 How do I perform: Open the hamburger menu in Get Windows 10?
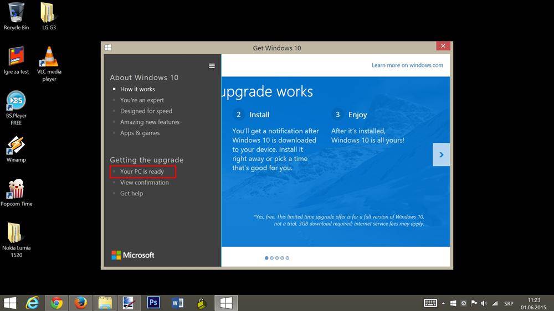[212, 66]
